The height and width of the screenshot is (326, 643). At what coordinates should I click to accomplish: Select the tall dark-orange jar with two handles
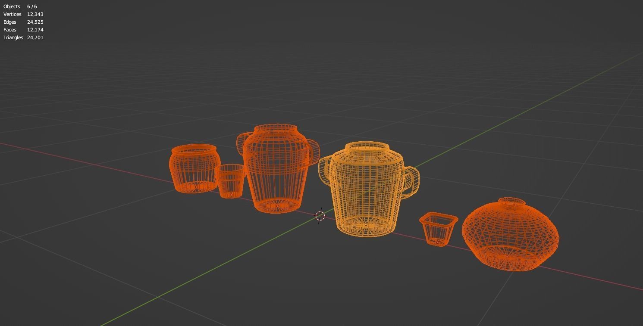point(278,169)
